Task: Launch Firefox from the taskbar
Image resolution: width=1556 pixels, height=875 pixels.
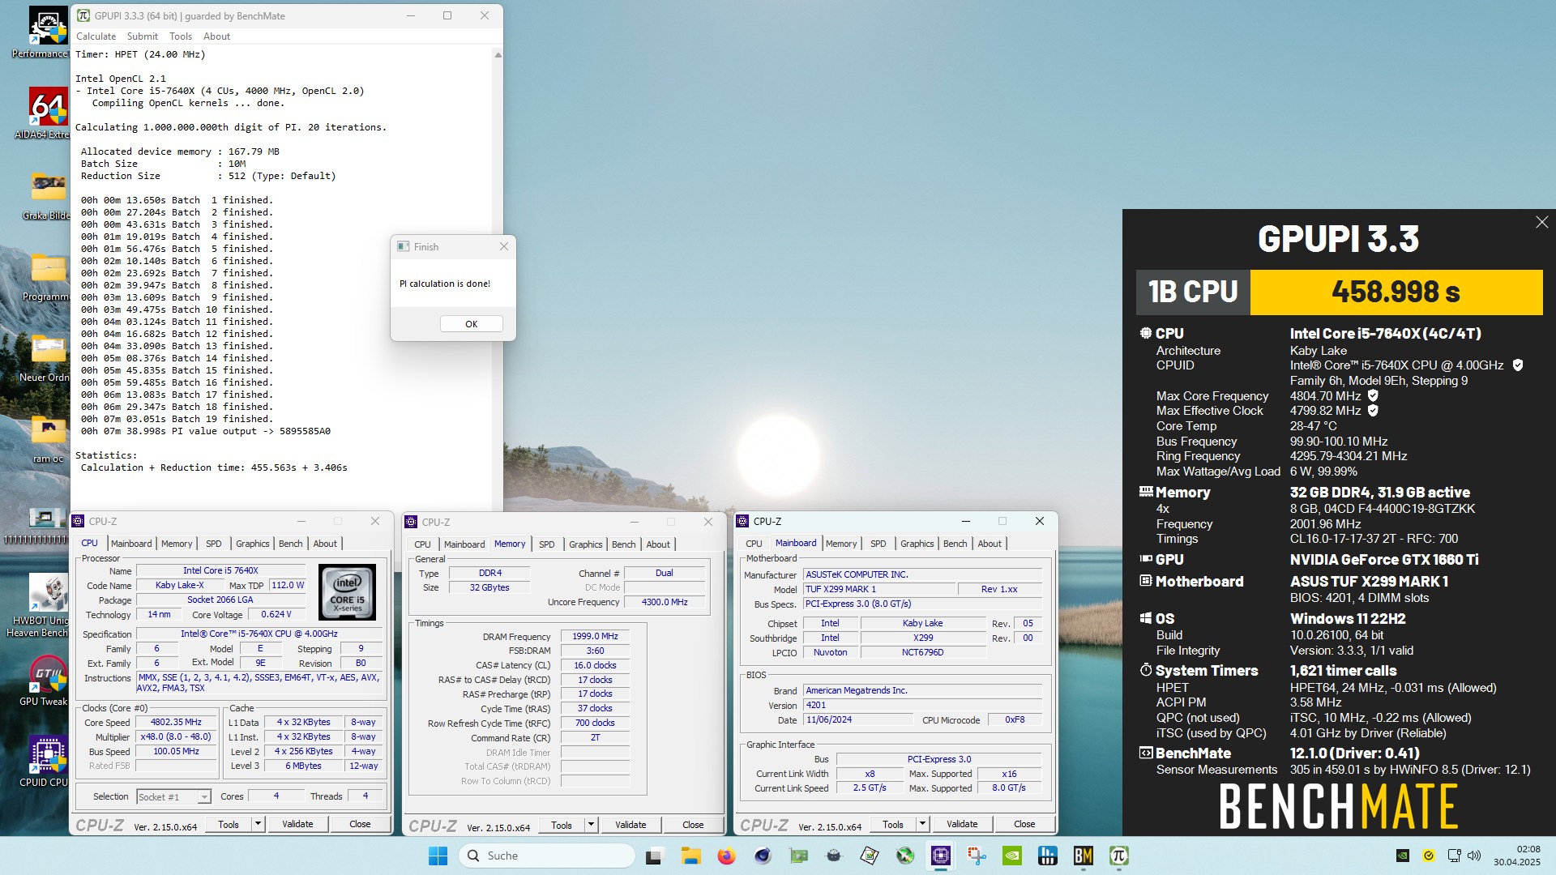Action: click(x=726, y=856)
